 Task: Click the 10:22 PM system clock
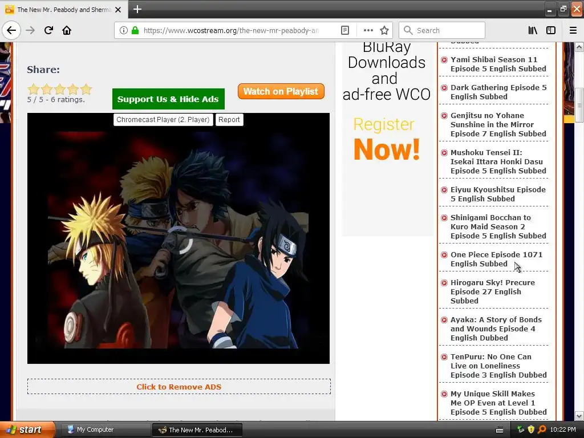coord(563,429)
